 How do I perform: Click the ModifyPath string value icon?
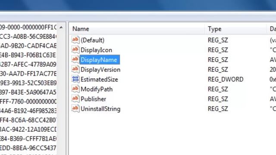(75, 89)
